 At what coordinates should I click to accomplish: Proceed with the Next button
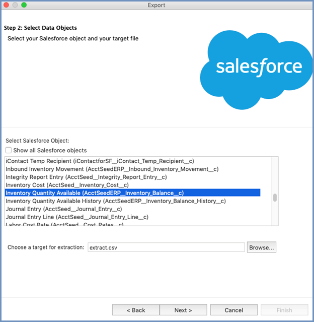pos(183,310)
